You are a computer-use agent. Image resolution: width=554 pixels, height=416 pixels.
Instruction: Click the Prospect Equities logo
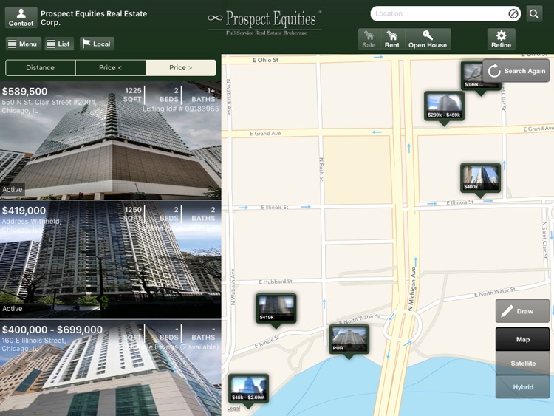pyautogui.click(x=265, y=22)
